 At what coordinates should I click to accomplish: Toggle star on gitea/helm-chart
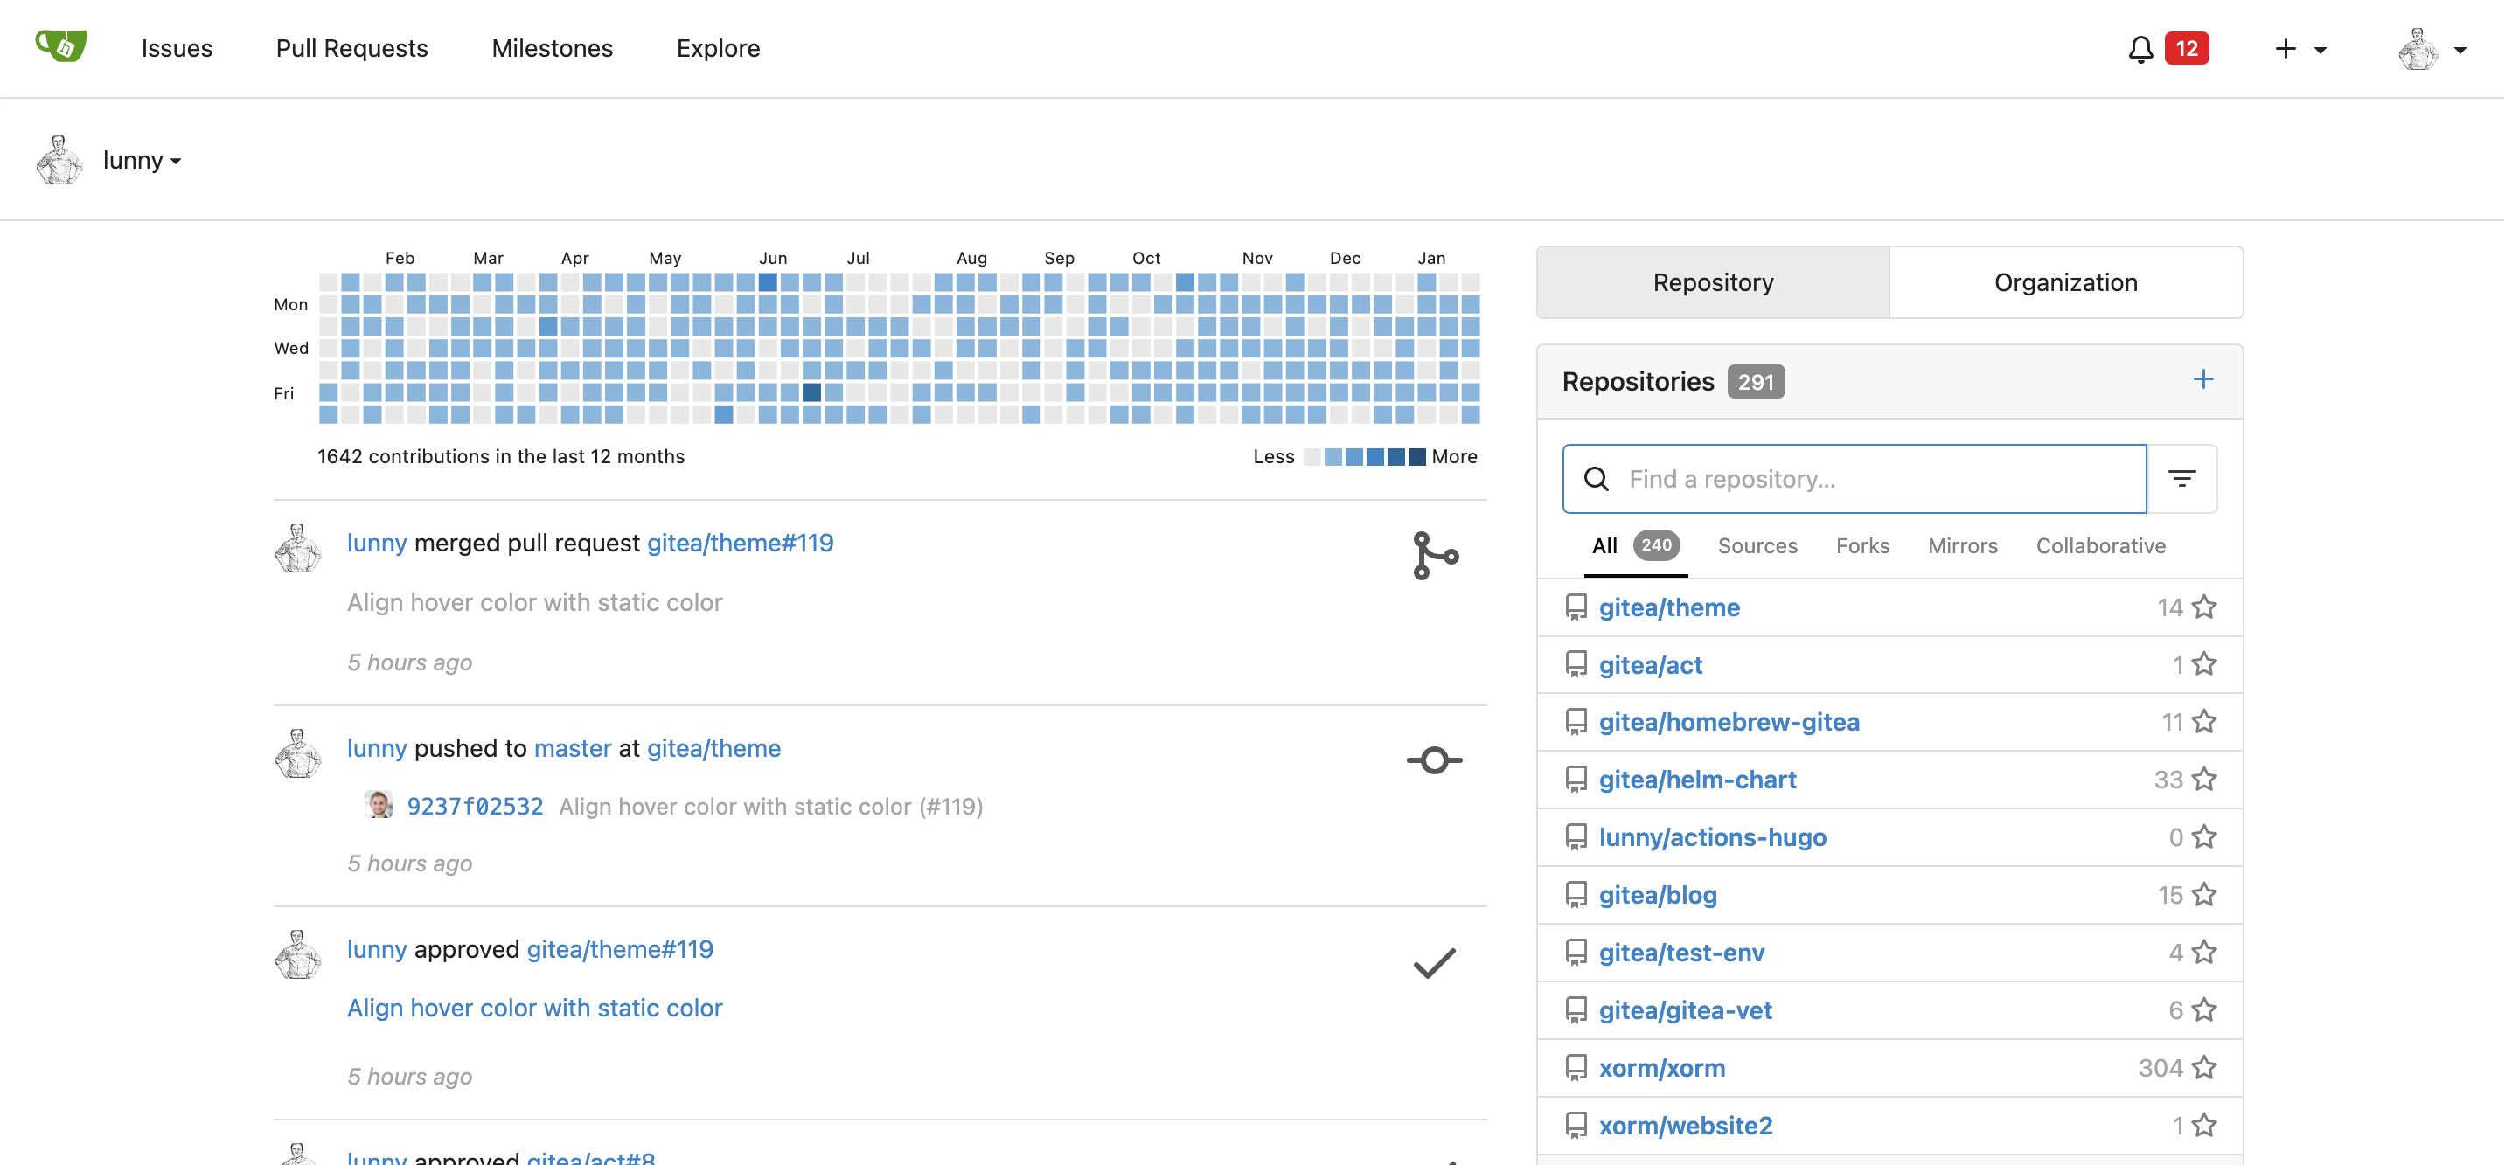[x=2204, y=780]
